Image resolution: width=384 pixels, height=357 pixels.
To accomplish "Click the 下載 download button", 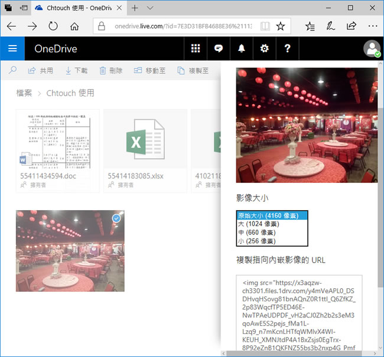I will click(x=76, y=70).
